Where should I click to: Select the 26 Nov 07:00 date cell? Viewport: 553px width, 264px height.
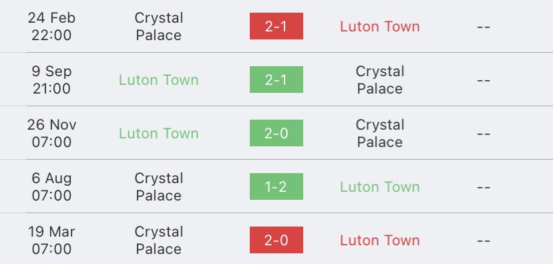pos(51,134)
